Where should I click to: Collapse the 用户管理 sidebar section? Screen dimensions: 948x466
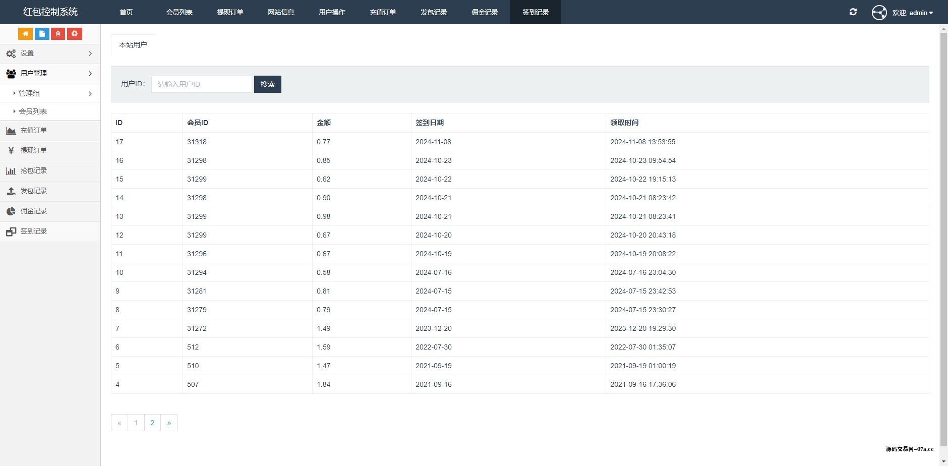[50, 74]
